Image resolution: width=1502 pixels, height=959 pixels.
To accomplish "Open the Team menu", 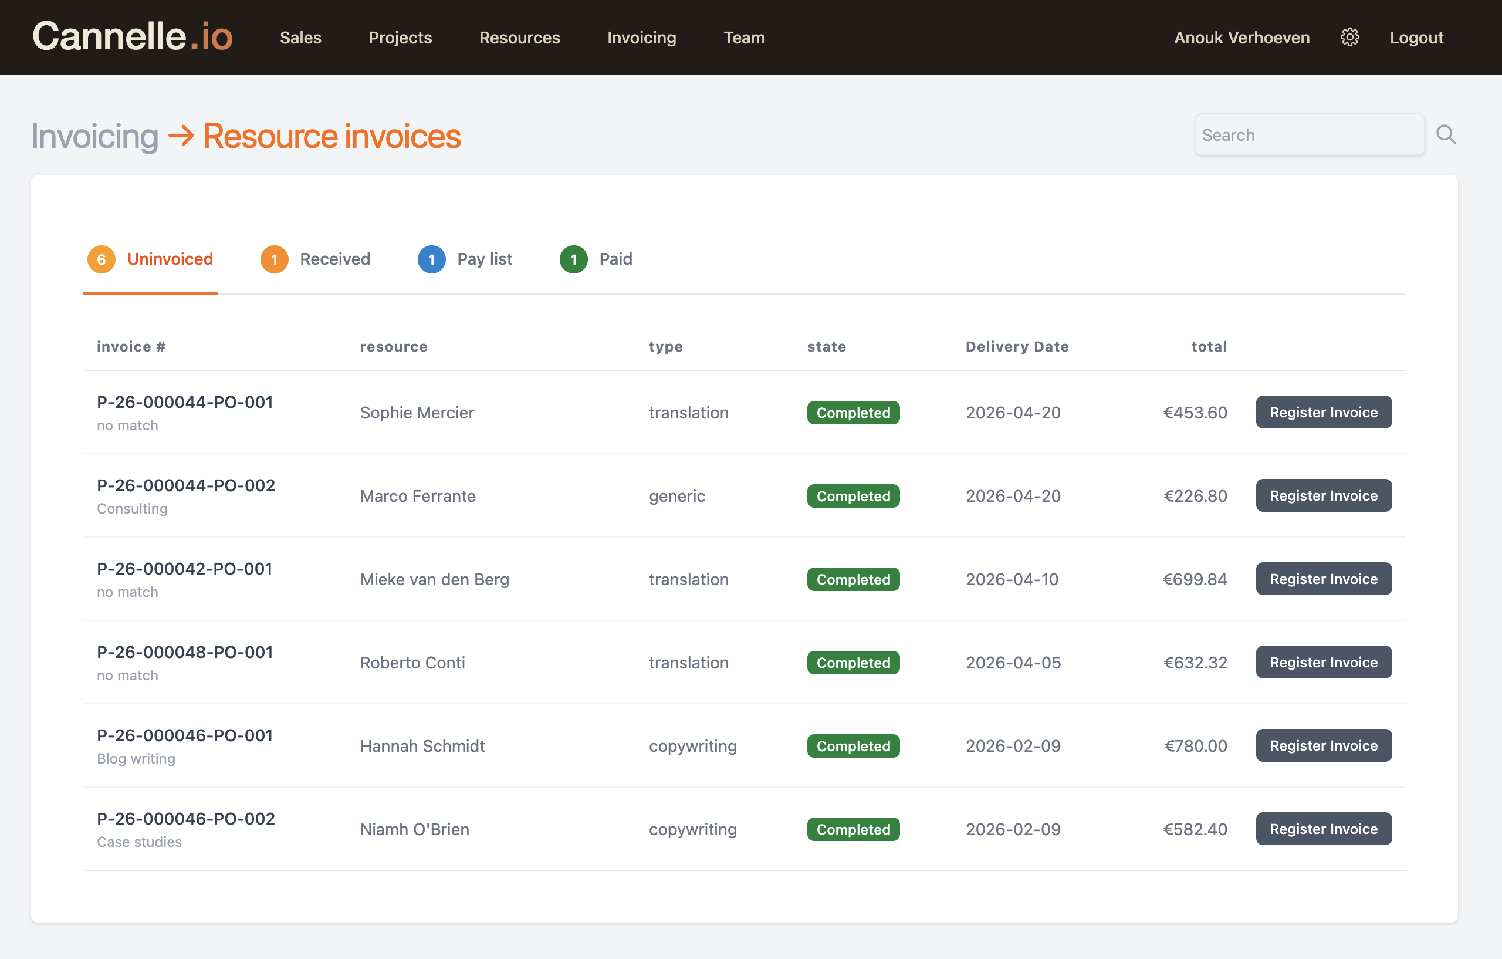I will tap(743, 38).
